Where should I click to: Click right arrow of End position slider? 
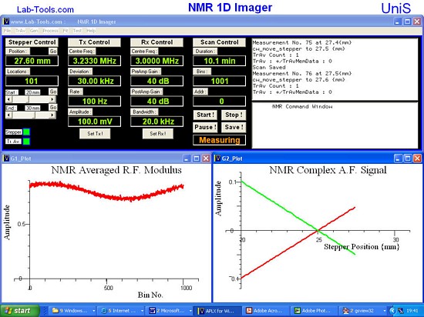click(x=52, y=115)
